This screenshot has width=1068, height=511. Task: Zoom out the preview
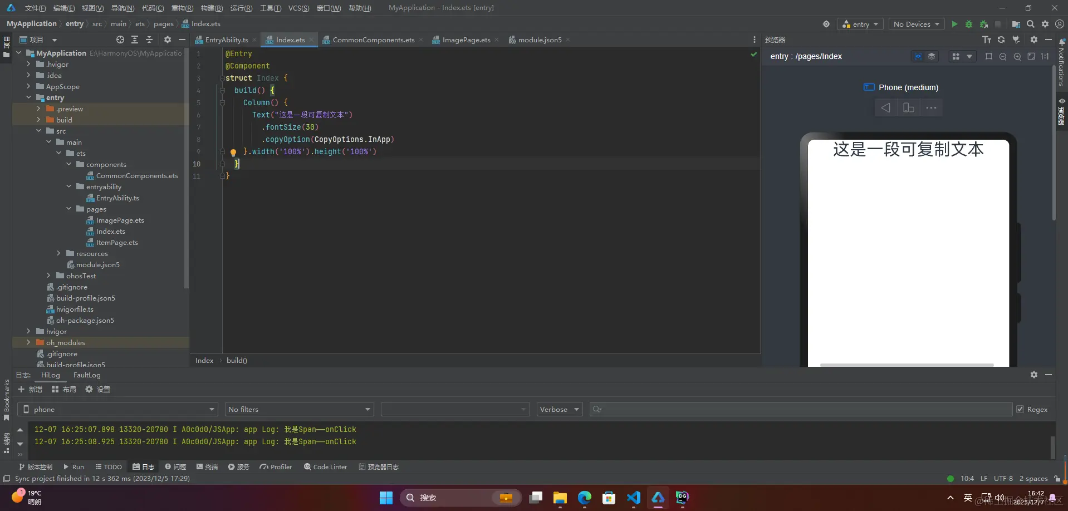pyautogui.click(x=1003, y=56)
